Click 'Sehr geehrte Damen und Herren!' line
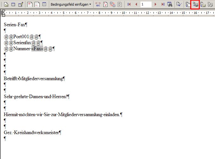215x159 pixels. coord(36,97)
